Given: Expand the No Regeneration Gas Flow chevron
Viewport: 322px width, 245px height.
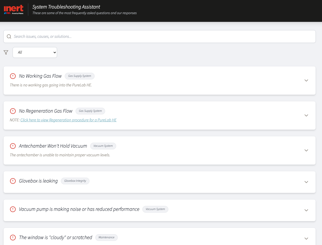Looking at the screenshot, I should [x=306, y=115].
